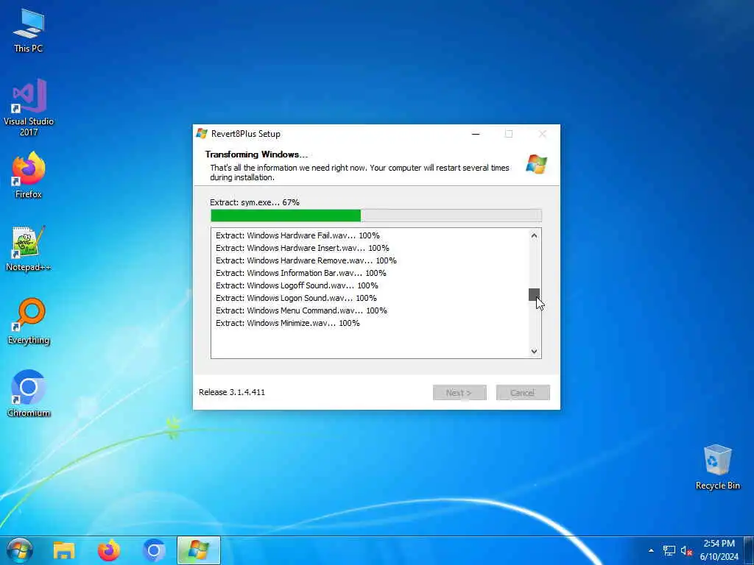This screenshot has width=754, height=565.
Task: Click the "Release 3.1.4.411" version text
Action: [232, 392]
